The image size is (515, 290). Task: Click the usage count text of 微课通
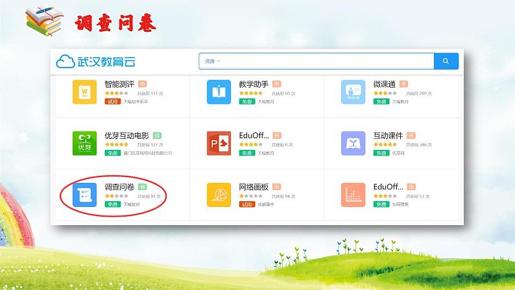coord(419,93)
